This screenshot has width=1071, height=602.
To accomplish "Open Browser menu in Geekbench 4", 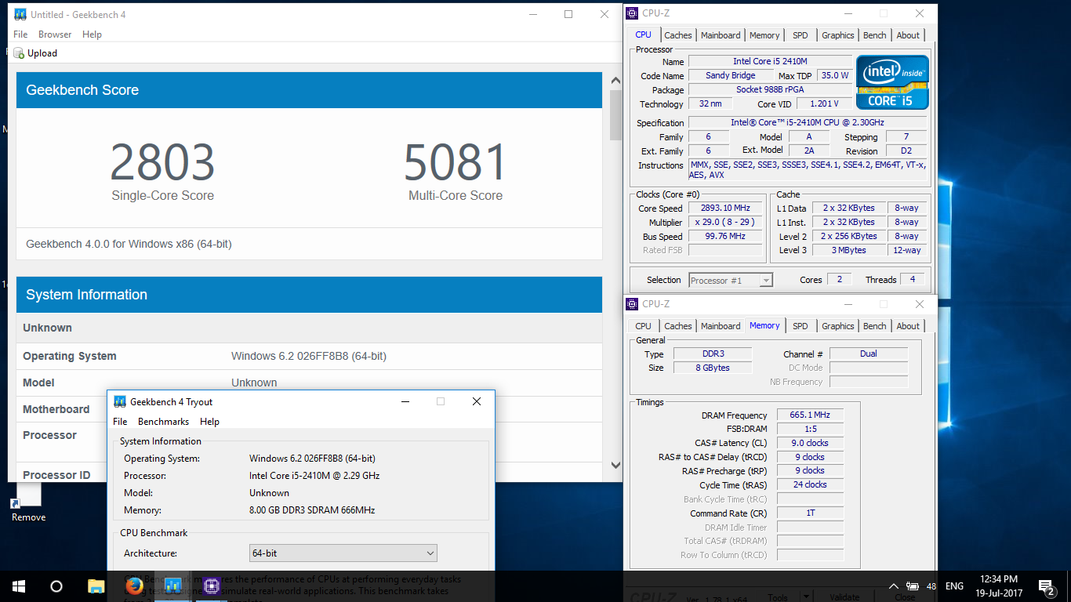I will pyautogui.click(x=55, y=34).
